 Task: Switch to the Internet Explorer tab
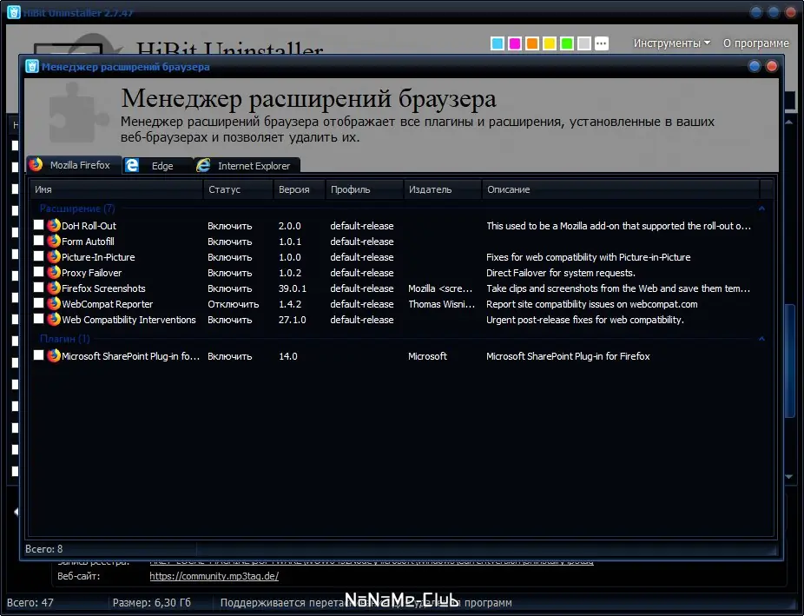[247, 166]
